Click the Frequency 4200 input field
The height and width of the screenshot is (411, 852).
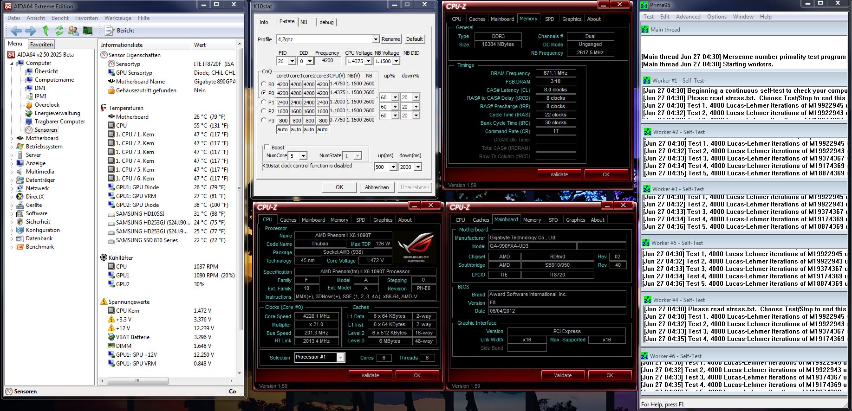[328, 61]
